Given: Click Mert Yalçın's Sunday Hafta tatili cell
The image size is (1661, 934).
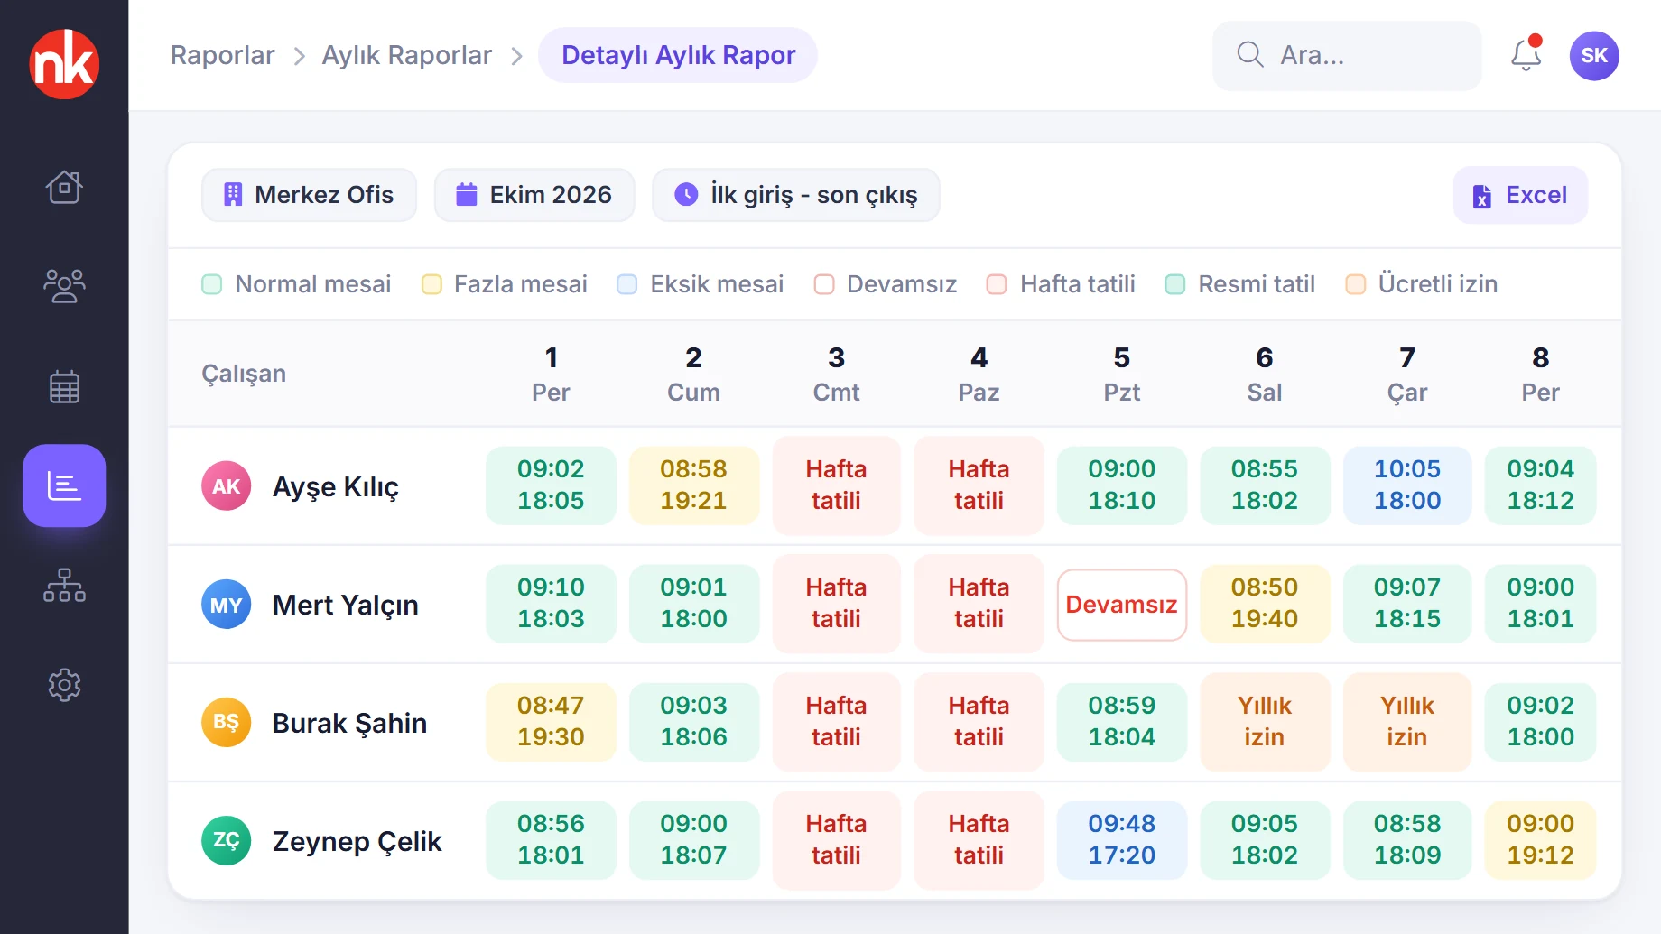Looking at the screenshot, I should (979, 604).
